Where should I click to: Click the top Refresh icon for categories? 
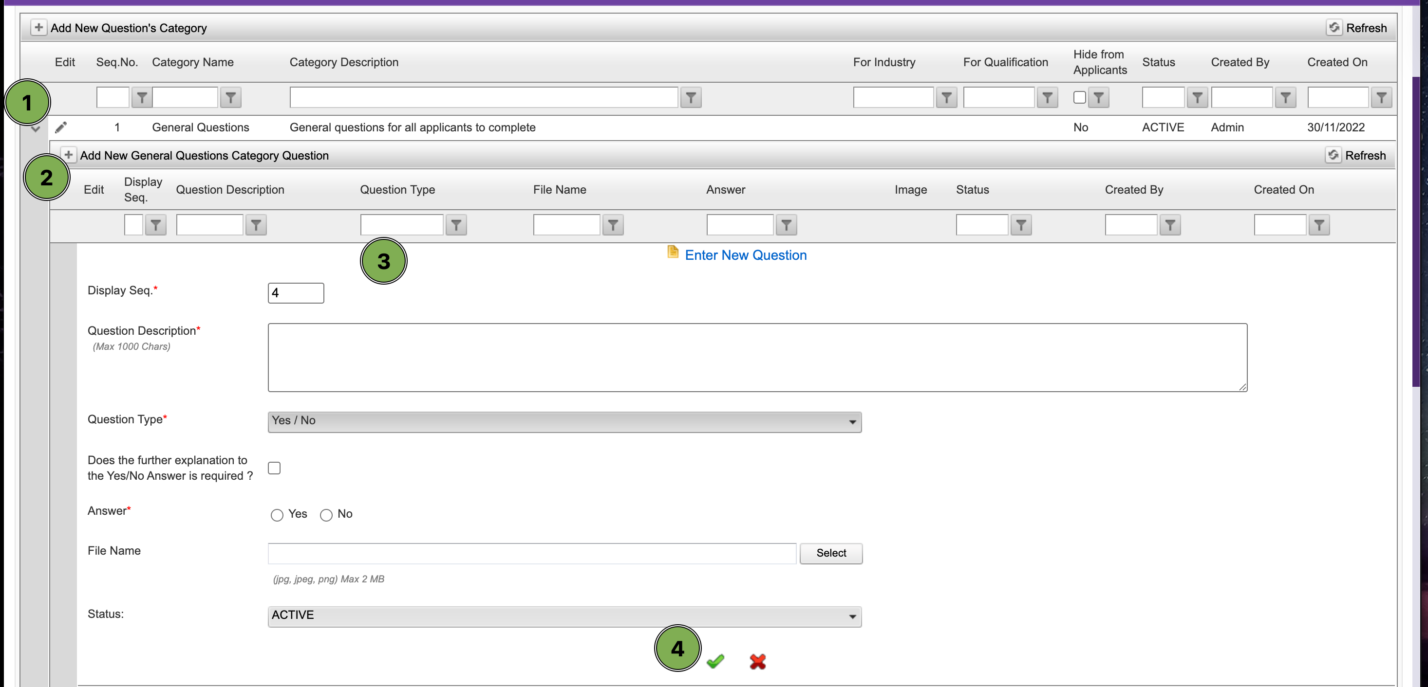(x=1334, y=28)
